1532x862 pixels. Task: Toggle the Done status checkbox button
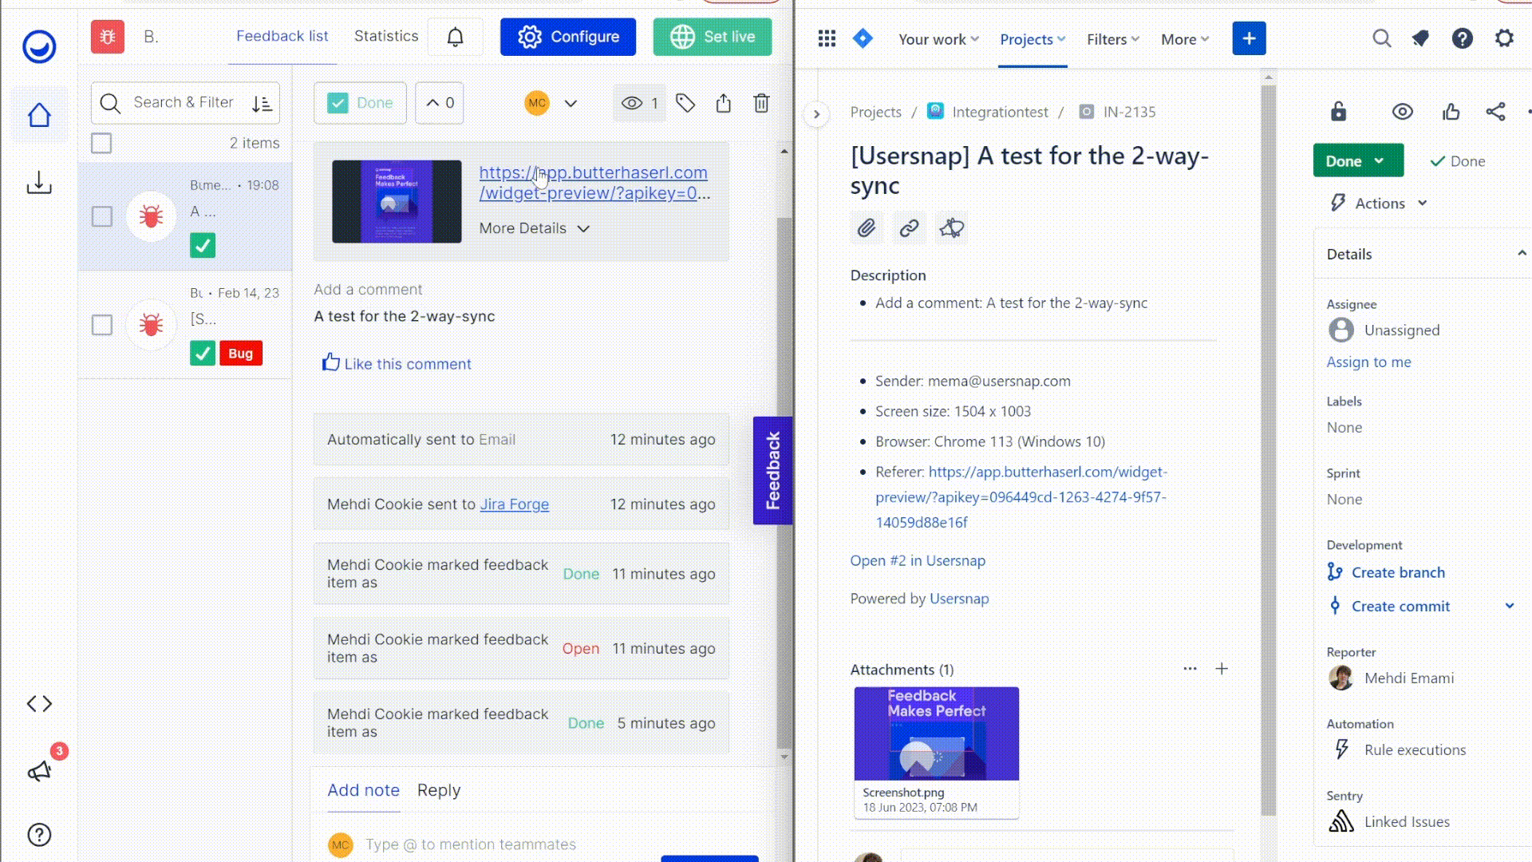[360, 103]
